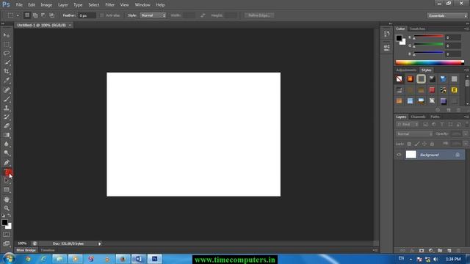Screen dimensions: 470x264
Task: Select the Healing Brush tool
Action: (x=7, y=89)
